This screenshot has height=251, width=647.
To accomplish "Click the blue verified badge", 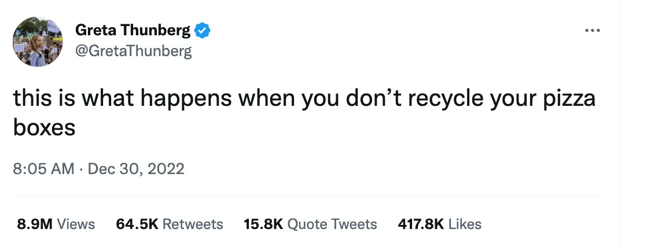I will click(x=203, y=30).
